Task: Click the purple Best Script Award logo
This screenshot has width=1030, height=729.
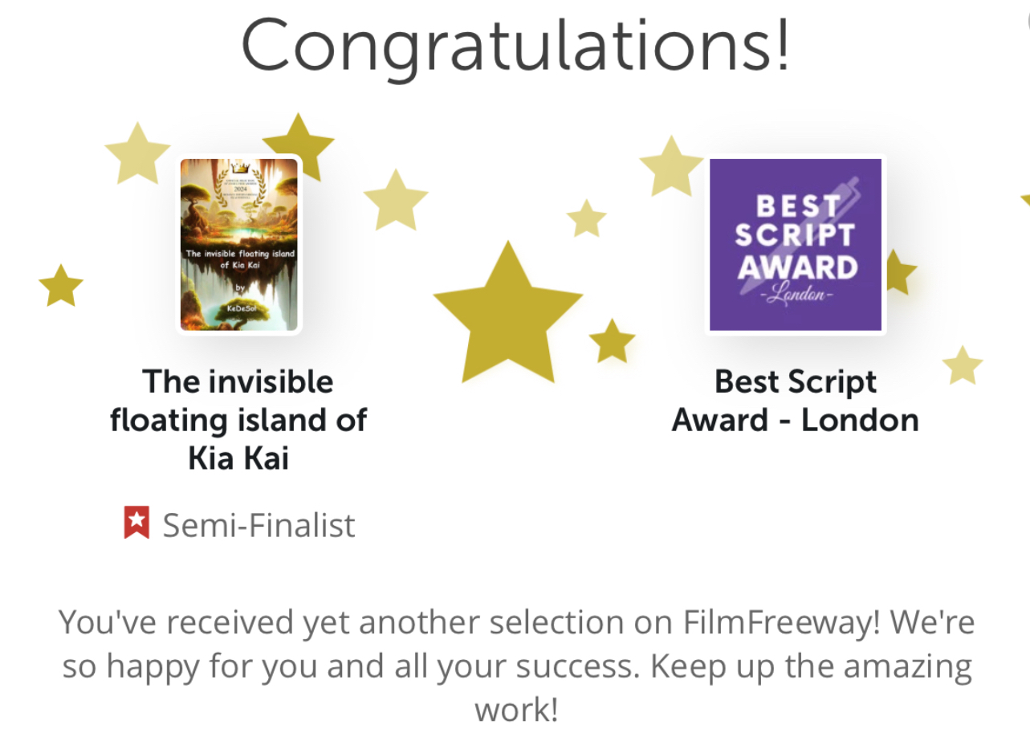Action: [x=796, y=245]
